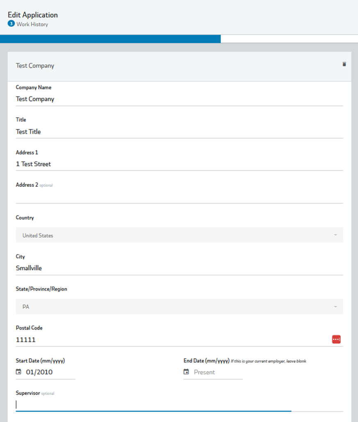Collapse the Test Company panel header
Image resolution: width=358 pixels, height=422 pixels.
pos(164,66)
